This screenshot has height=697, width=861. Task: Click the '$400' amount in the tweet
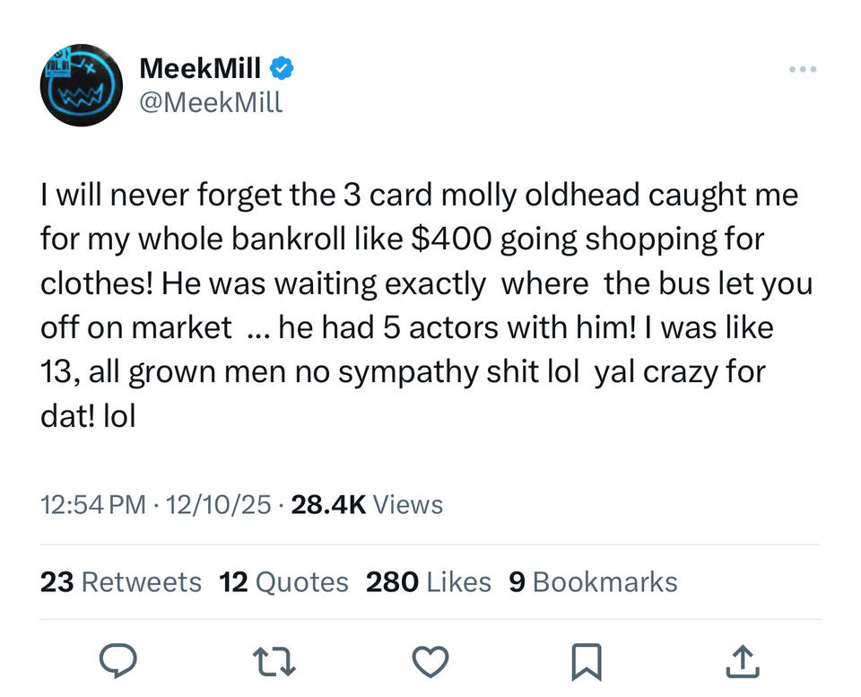[451, 239]
